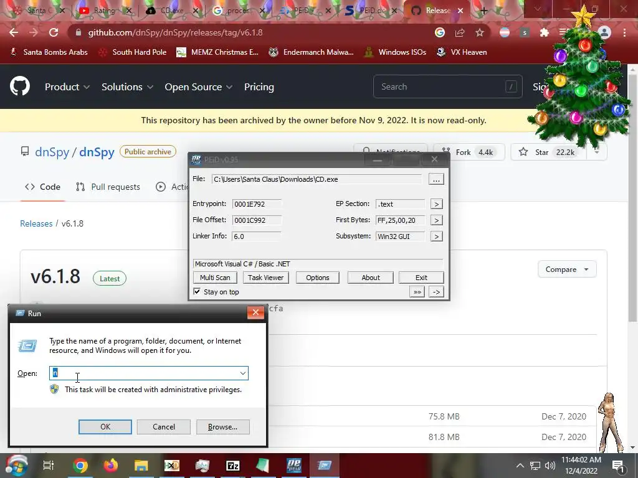Open the network icon in the tray
This screenshot has height=478, width=638.
pos(535,466)
